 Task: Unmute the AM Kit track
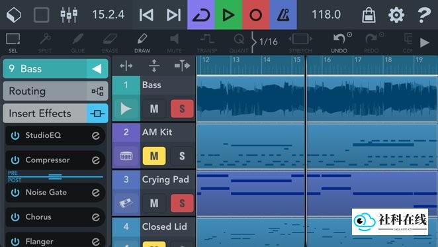(154, 156)
